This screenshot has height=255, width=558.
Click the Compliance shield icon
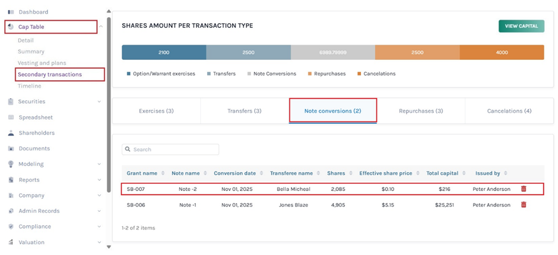(x=11, y=227)
